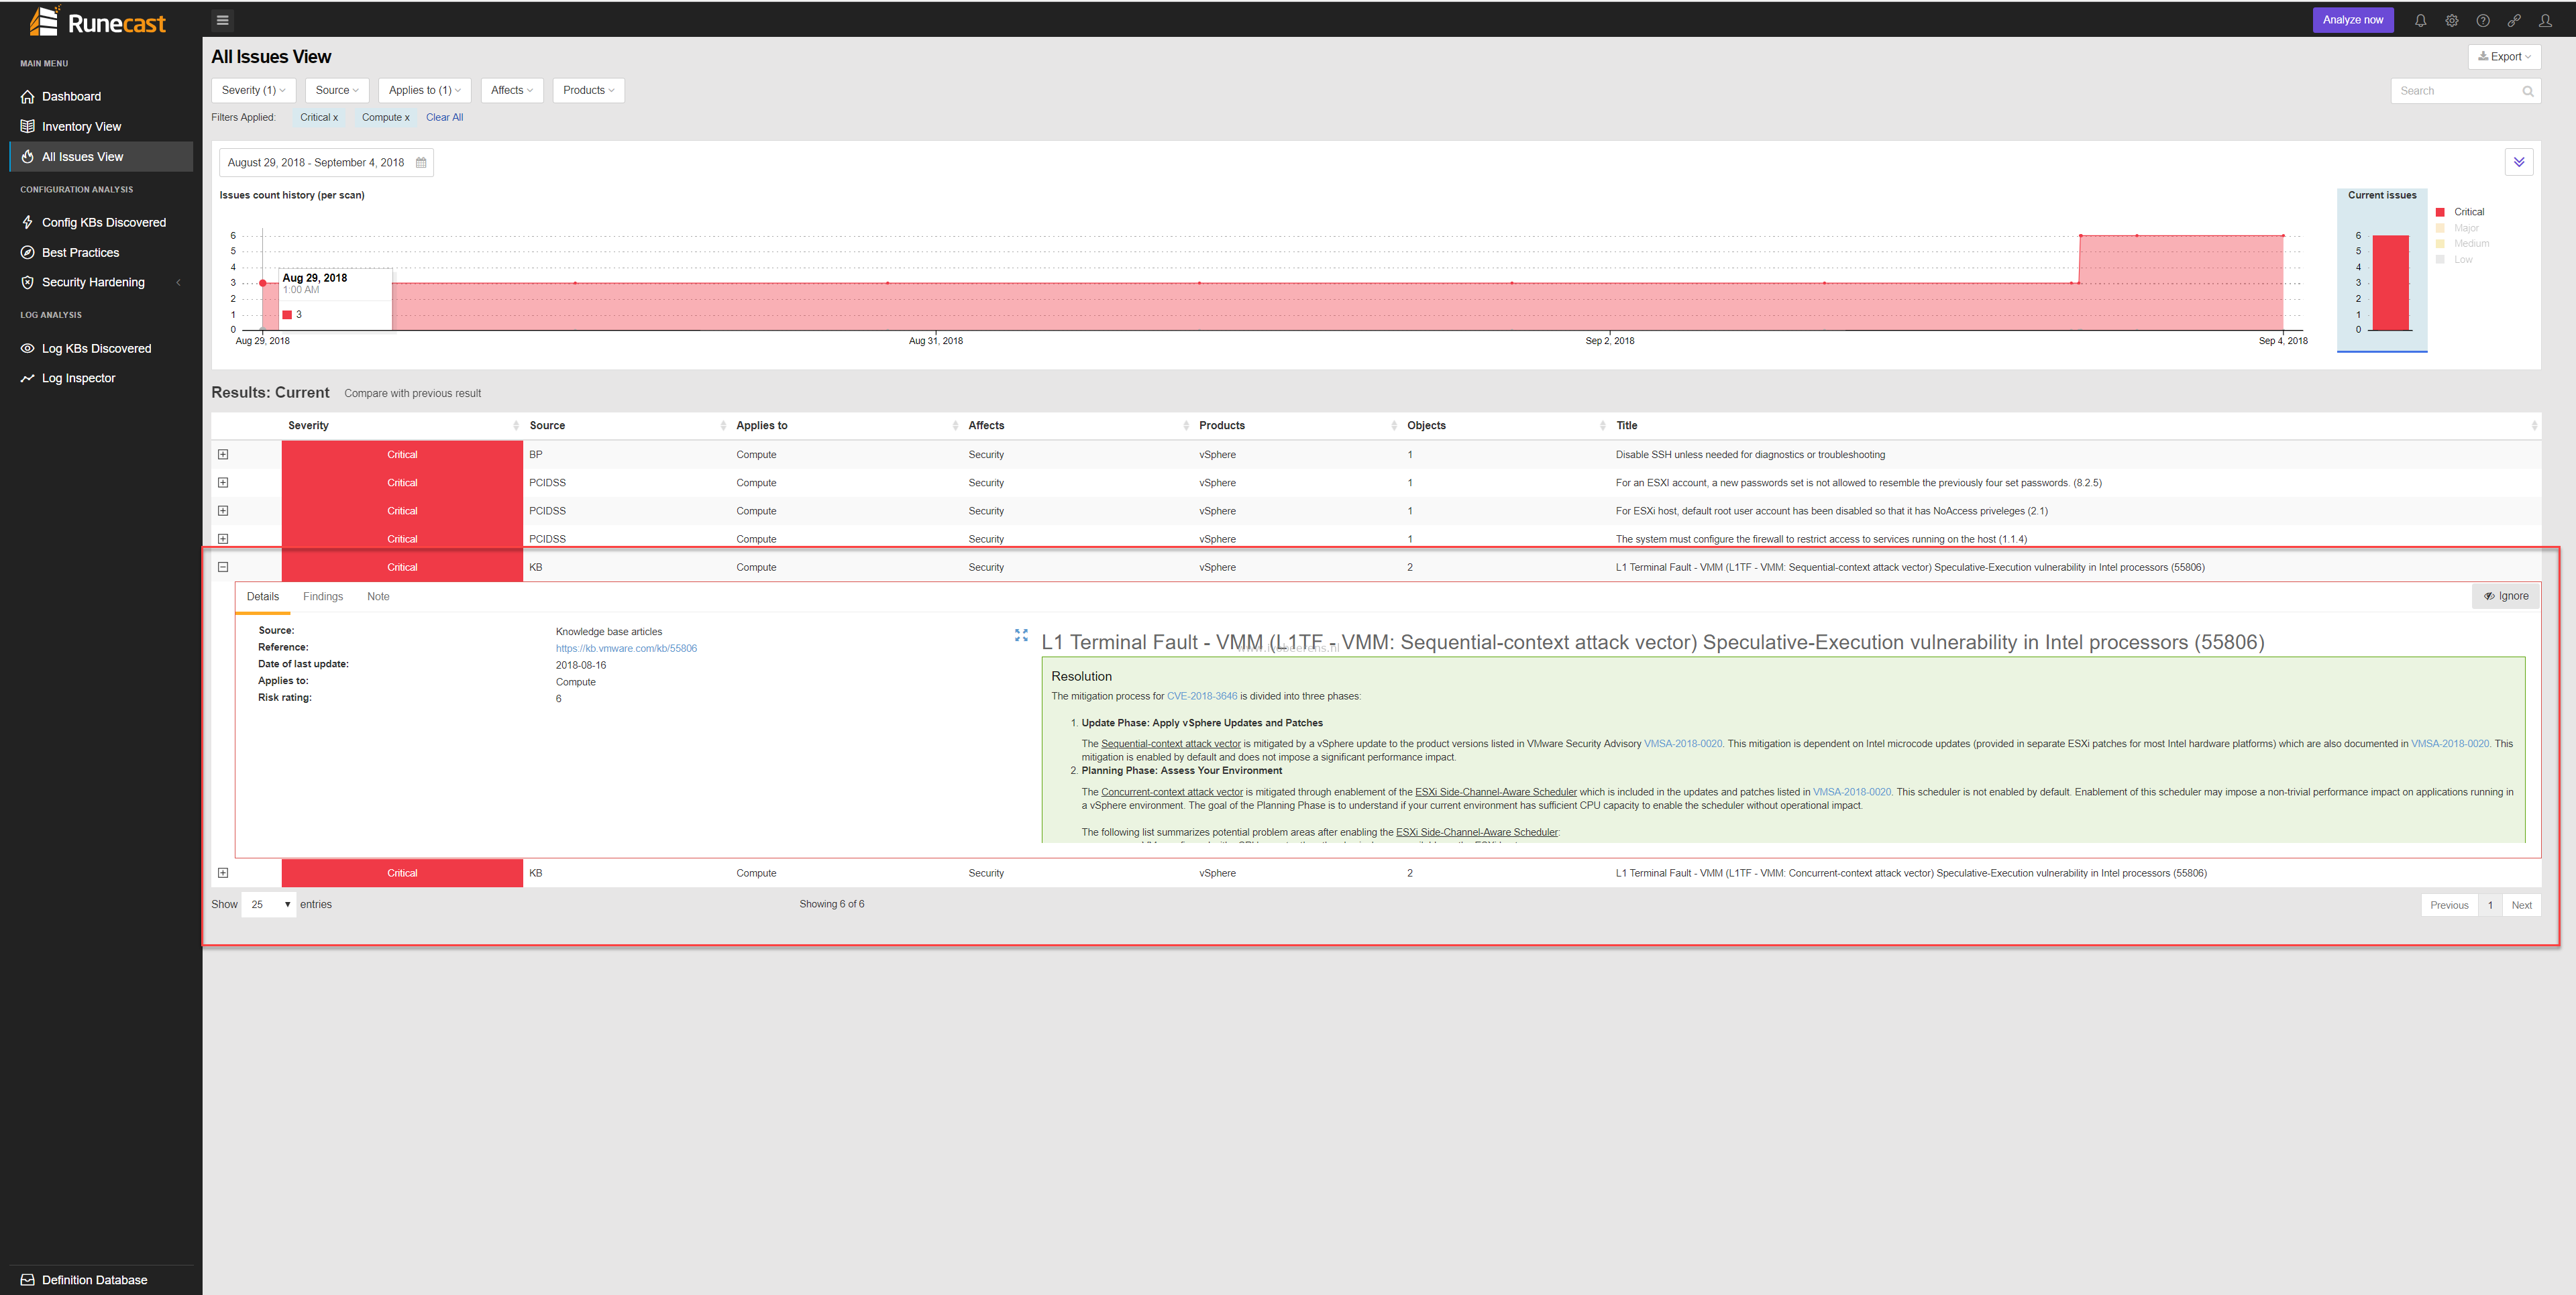The width and height of the screenshot is (2576, 1295).
Task: Open the settings gear in top bar
Action: (x=2452, y=20)
